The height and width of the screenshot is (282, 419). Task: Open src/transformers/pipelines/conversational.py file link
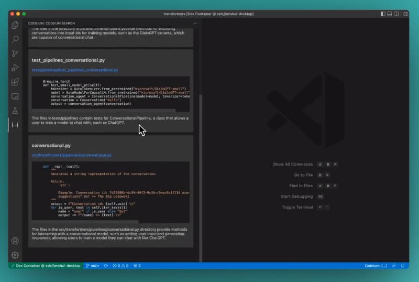click(72, 155)
